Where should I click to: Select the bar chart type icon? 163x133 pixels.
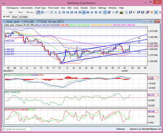click(42, 12)
